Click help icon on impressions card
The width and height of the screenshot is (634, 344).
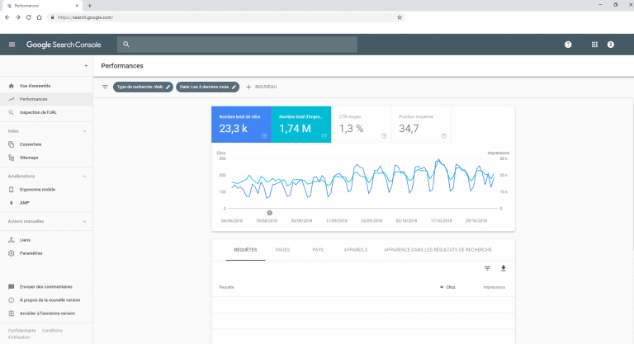coord(324,136)
